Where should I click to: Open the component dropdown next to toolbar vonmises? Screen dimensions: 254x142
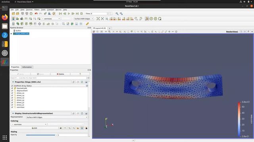(66, 19)
